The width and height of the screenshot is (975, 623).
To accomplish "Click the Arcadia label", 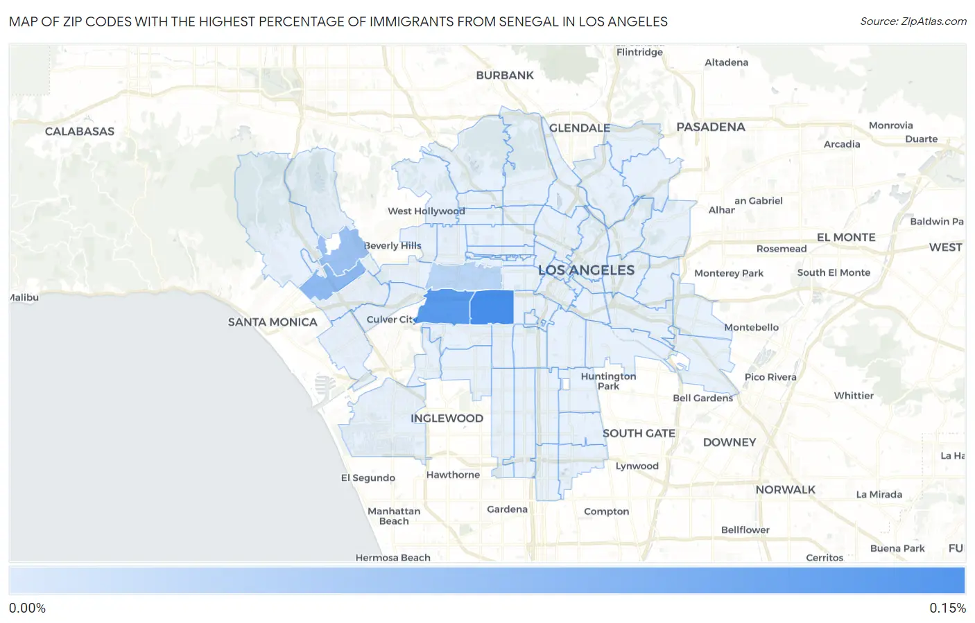I will coord(842,144).
